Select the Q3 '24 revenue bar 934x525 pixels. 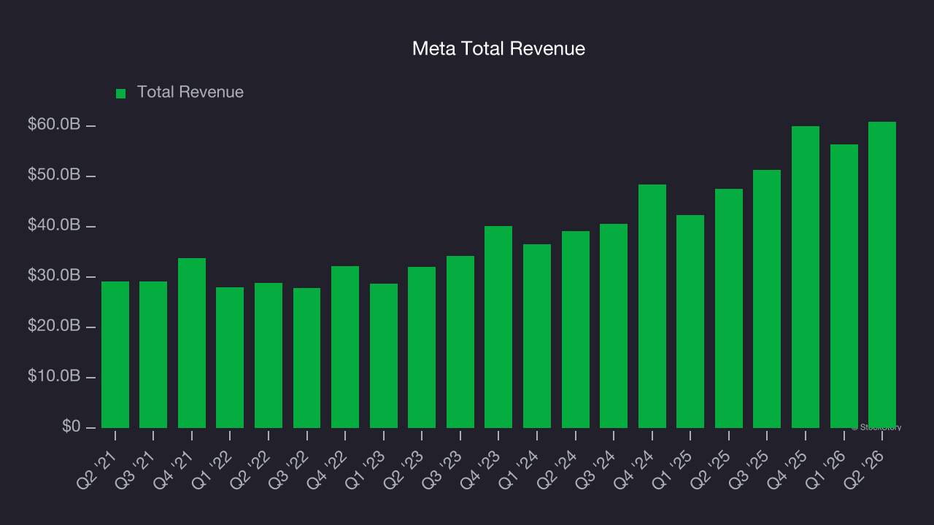point(614,326)
